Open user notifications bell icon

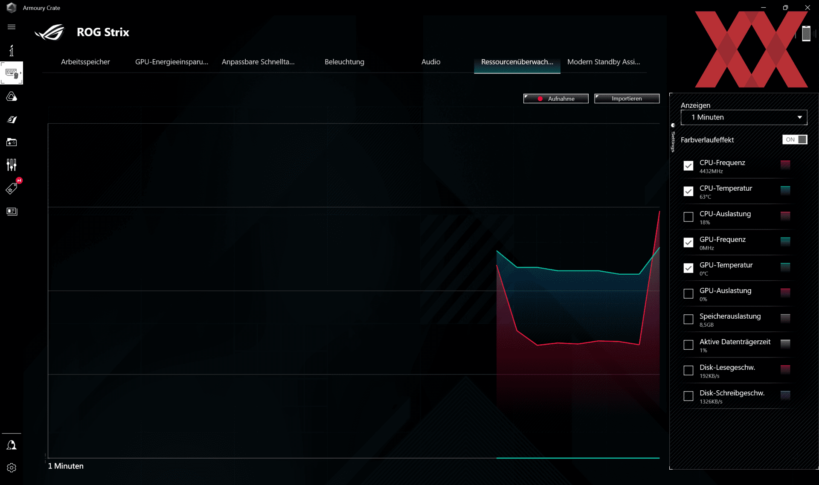(x=12, y=445)
